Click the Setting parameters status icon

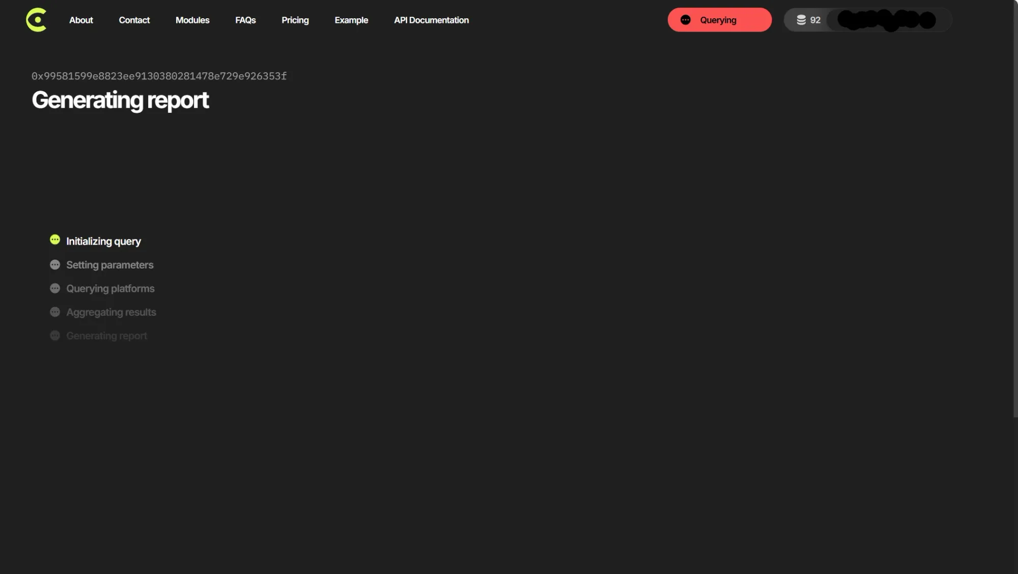(54, 264)
